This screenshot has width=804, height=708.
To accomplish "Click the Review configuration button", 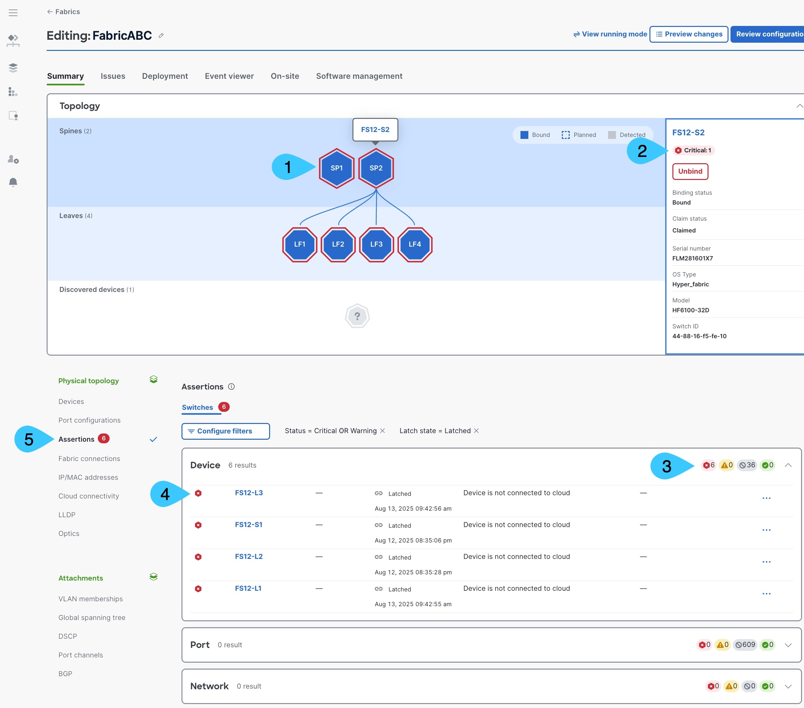I will tap(767, 34).
